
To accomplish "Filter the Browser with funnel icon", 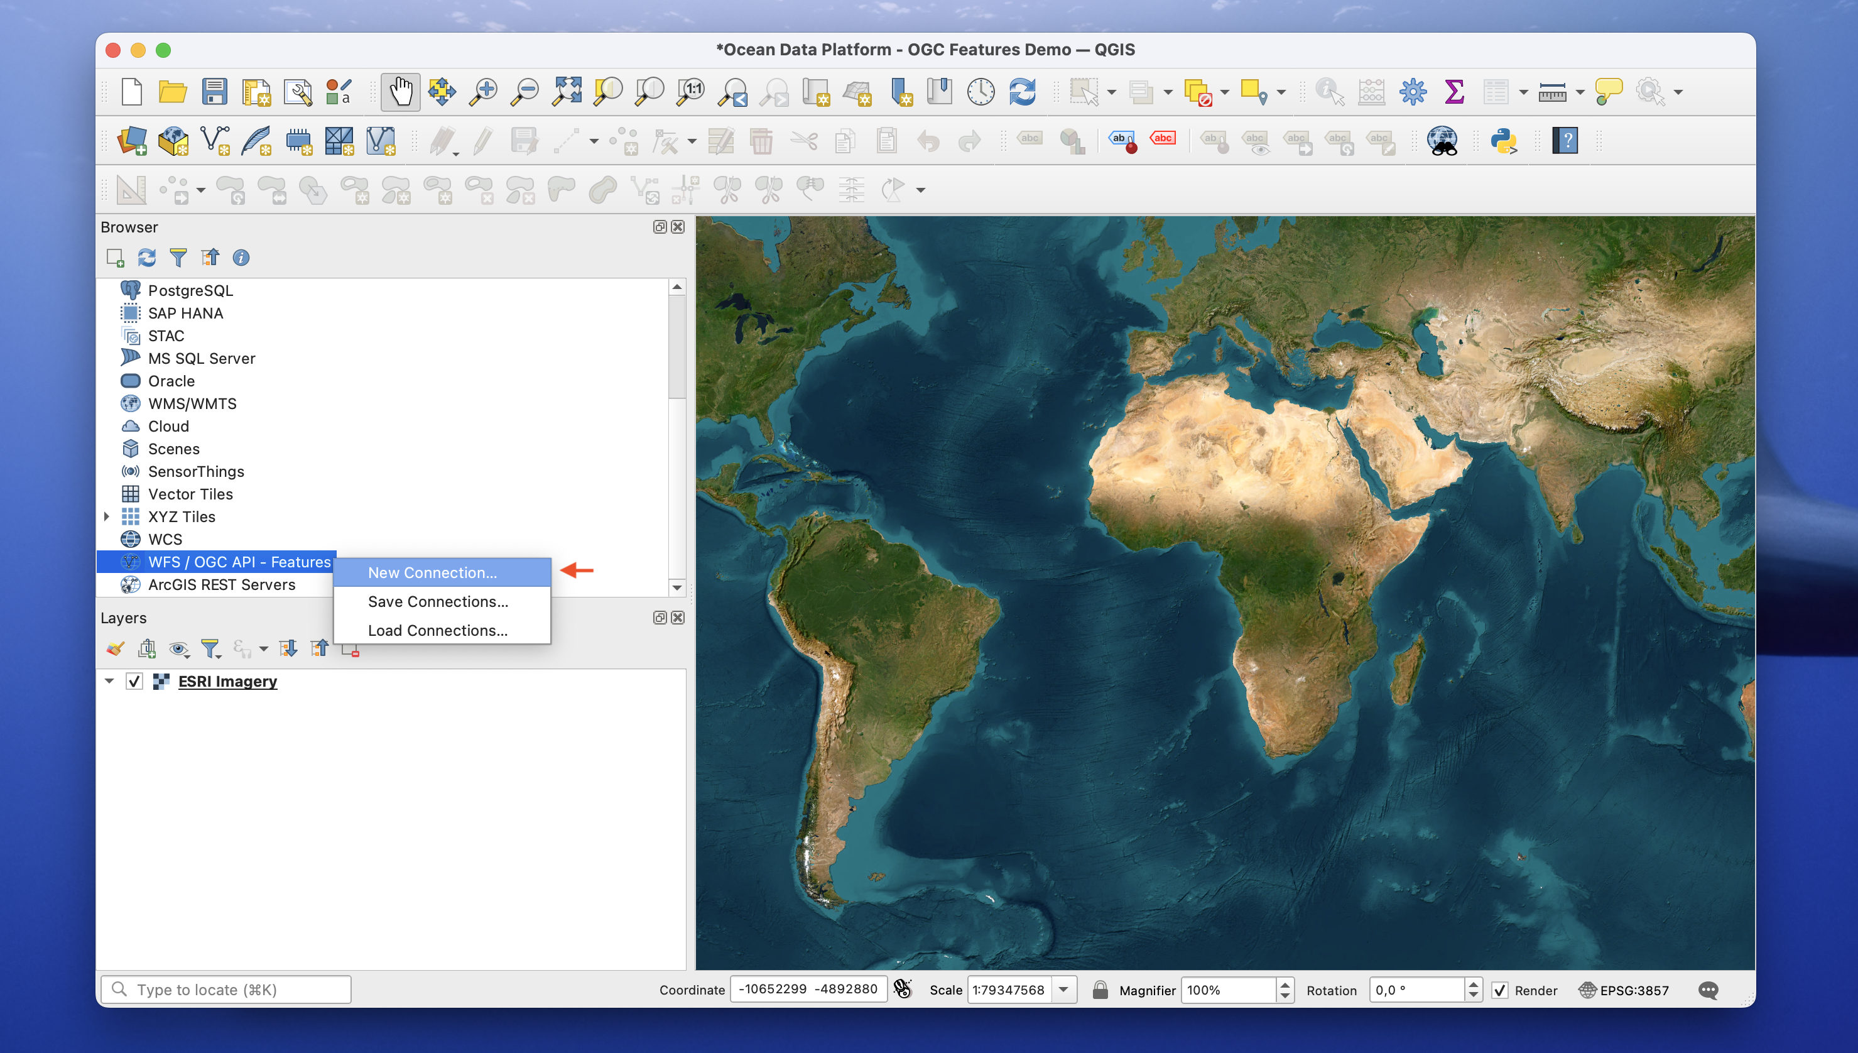I will click(178, 258).
